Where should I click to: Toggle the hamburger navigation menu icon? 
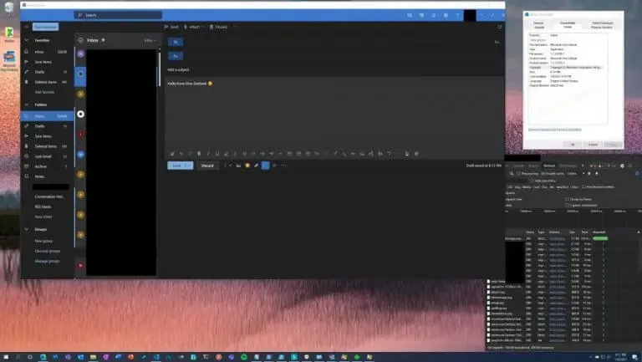pos(26,27)
